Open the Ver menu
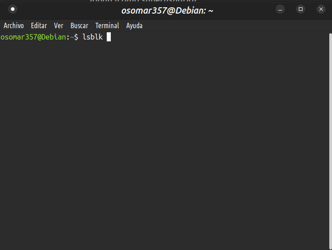Viewport: 332px width, 250px height. point(59,25)
